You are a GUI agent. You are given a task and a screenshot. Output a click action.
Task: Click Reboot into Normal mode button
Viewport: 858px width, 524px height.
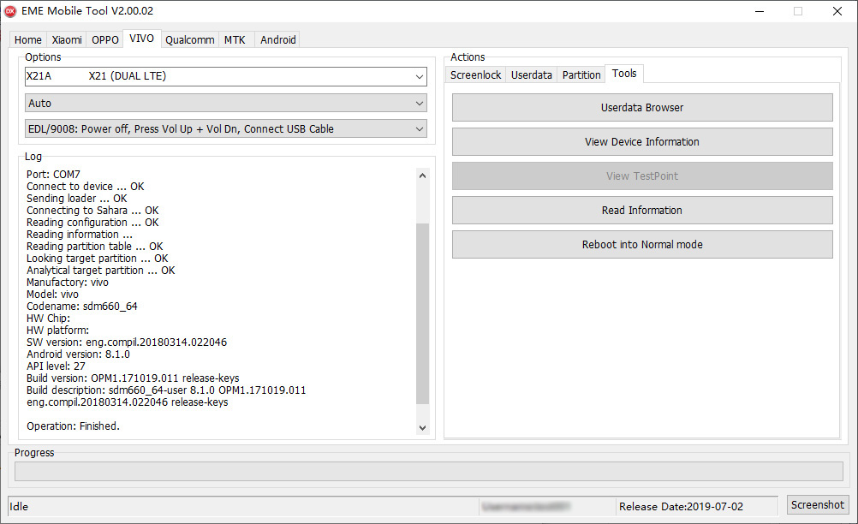642,245
